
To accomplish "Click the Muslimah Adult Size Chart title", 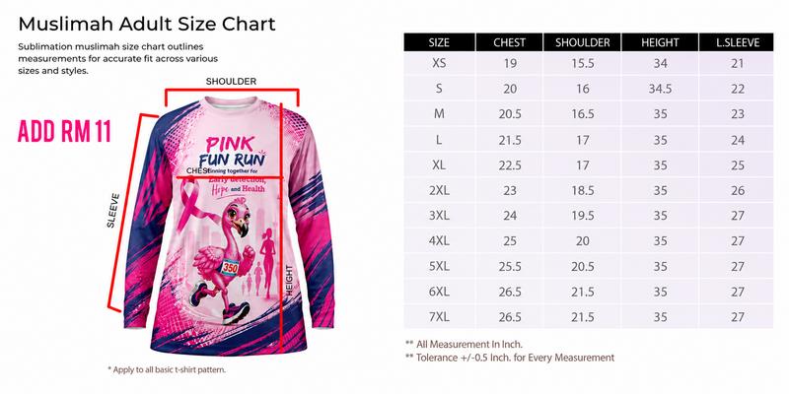I will pyautogui.click(x=147, y=24).
